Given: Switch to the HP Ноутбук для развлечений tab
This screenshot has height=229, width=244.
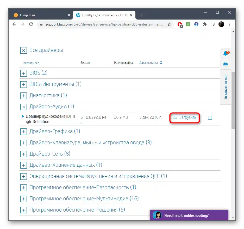Looking at the screenshot, I should pos(104,15).
